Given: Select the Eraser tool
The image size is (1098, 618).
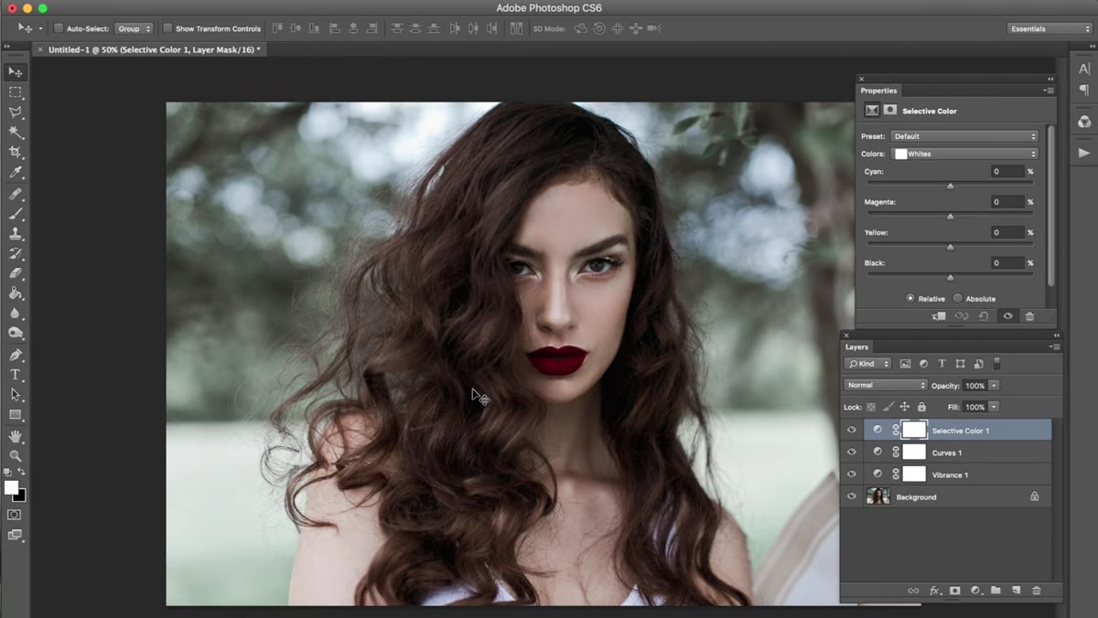Looking at the screenshot, I should [16, 273].
